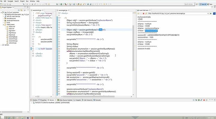Screen dimensions: 216x119
Task: Open the Debug dropdown arrow in toolbar
Action: point(59,4)
